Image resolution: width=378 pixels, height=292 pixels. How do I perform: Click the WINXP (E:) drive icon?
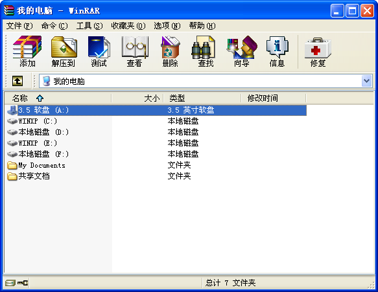tap(12, 143)
